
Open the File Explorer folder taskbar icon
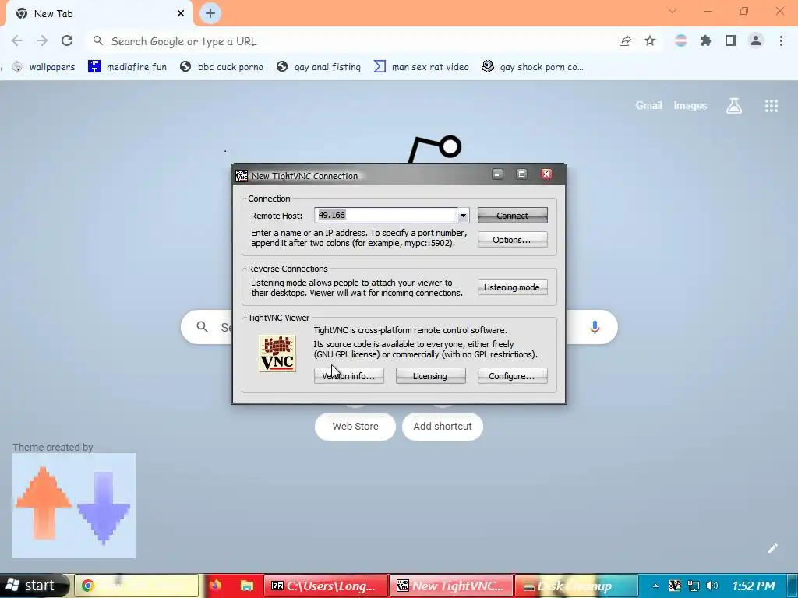pyautogui.click(x=247, y=586)
